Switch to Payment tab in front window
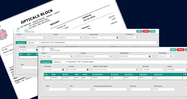Screen dimensions: 187x99 click(x=57, y=62)
